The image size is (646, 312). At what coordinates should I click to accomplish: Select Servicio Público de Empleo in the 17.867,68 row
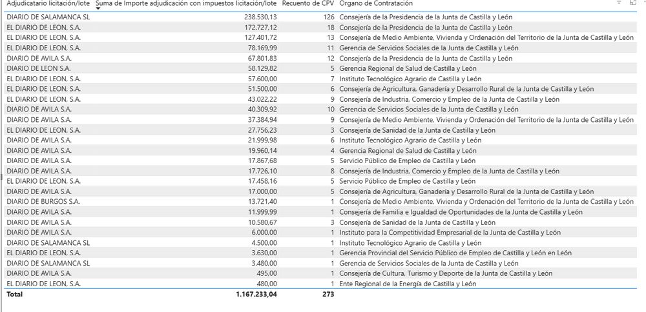pyautogui.click(x=408, y=161)
